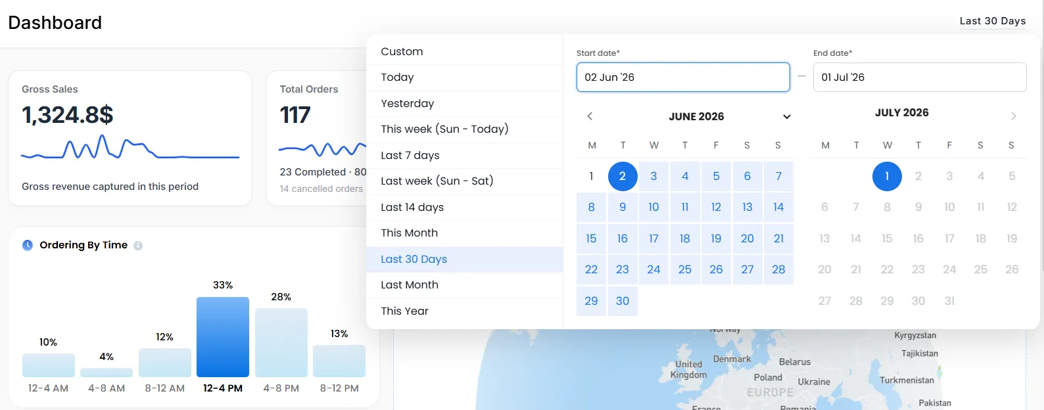Viewport: 1044px width, 410px height.
Task: Pick June 24 in the calendar
Action: (653, 269)
